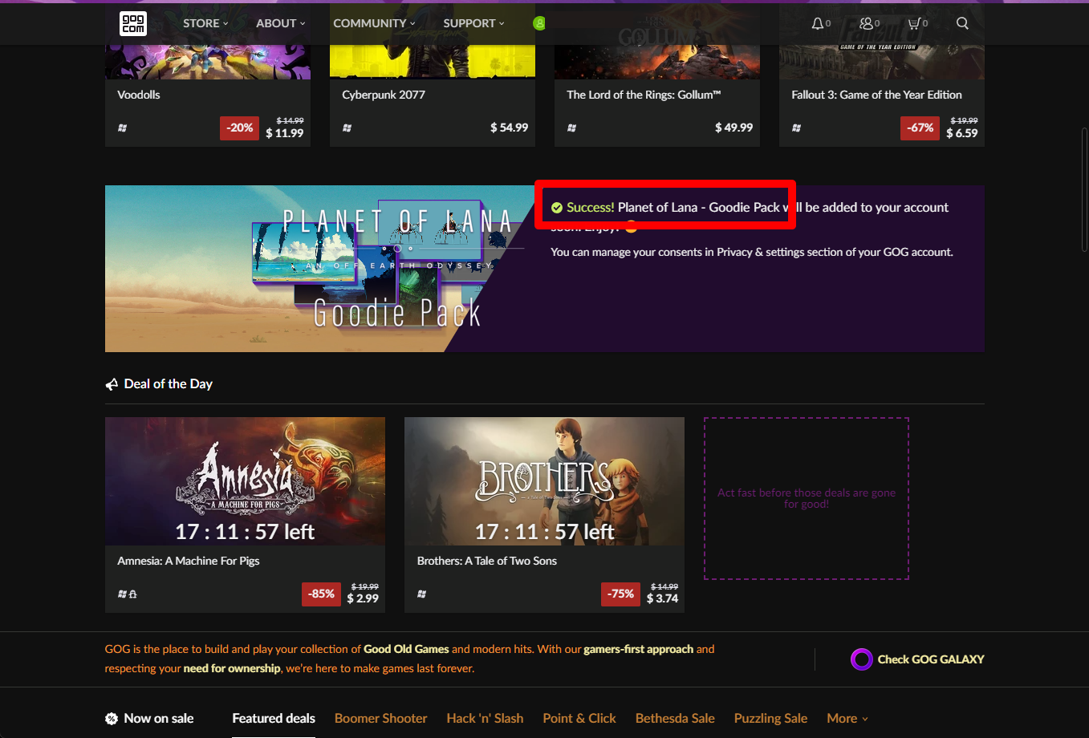Switch to the Puzzling Sale tab
Viewport: 1089px width, 738px height.
click(x=770, y=719)
